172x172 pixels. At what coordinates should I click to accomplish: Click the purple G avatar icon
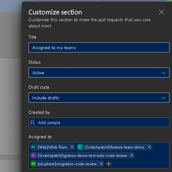tap(33, 155)
